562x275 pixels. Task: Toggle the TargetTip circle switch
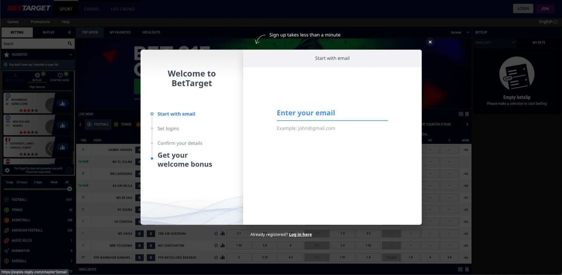(69, 170)
